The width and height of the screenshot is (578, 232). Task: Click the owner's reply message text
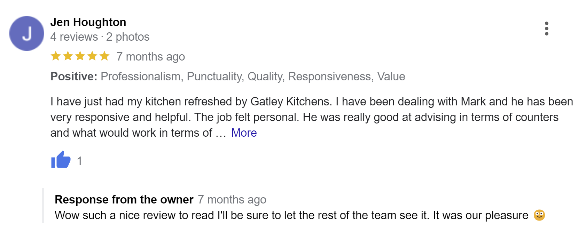tap(291, 215)
